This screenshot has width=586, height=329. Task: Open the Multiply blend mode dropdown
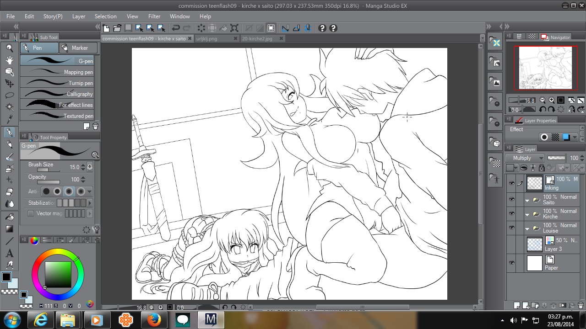pyautogui.click(x=525, y=158)
